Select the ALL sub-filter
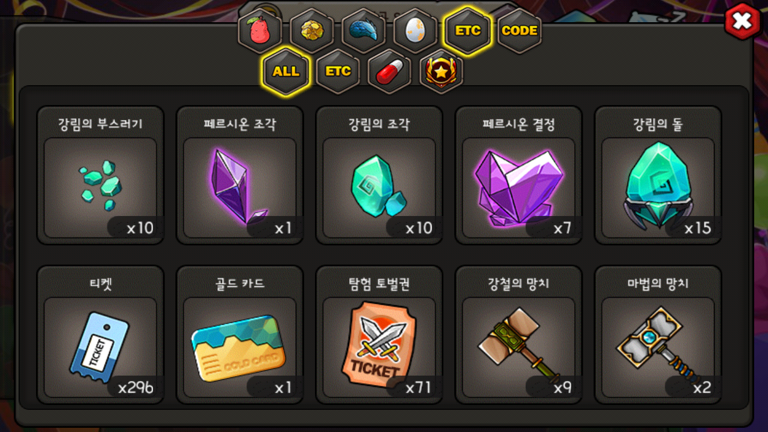 coord(286,71)
